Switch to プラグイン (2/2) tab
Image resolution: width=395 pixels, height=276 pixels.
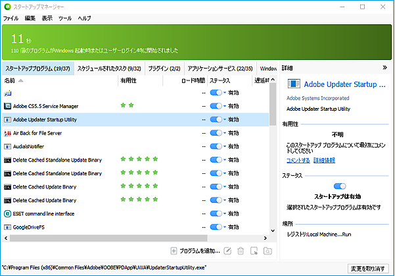tap(164, 69)
